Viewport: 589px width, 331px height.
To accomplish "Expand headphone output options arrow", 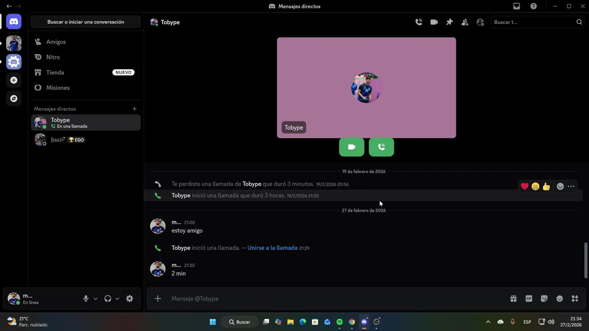I will tap(117, 298).
